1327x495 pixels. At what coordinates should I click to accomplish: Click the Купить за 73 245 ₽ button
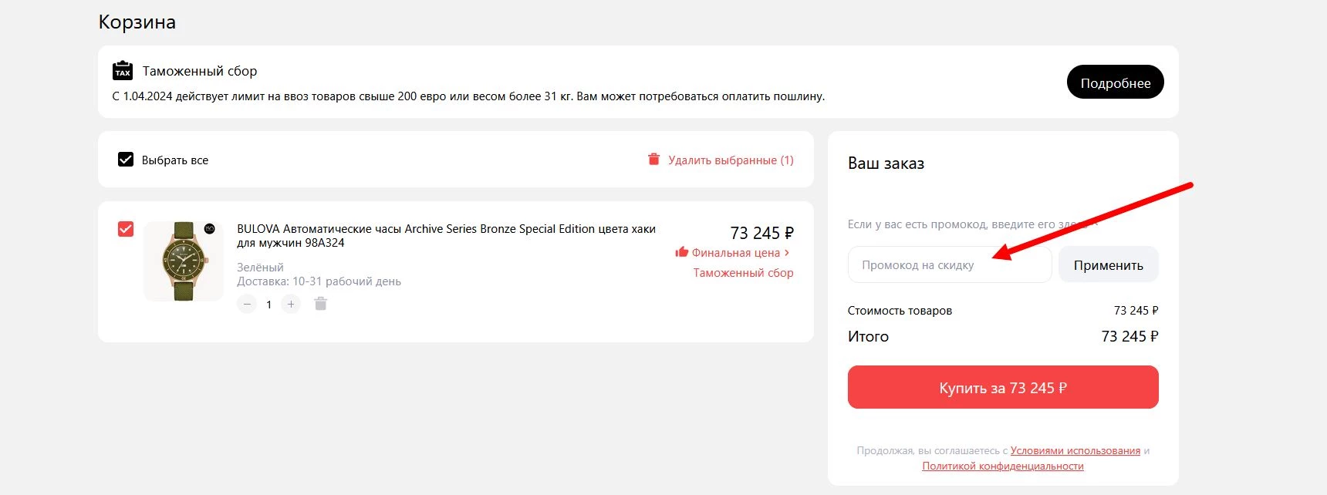pyautogui.click(x=1002, y=387)
